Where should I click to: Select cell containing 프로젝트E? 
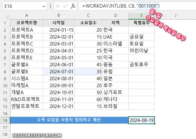click(x=27, y=58)
